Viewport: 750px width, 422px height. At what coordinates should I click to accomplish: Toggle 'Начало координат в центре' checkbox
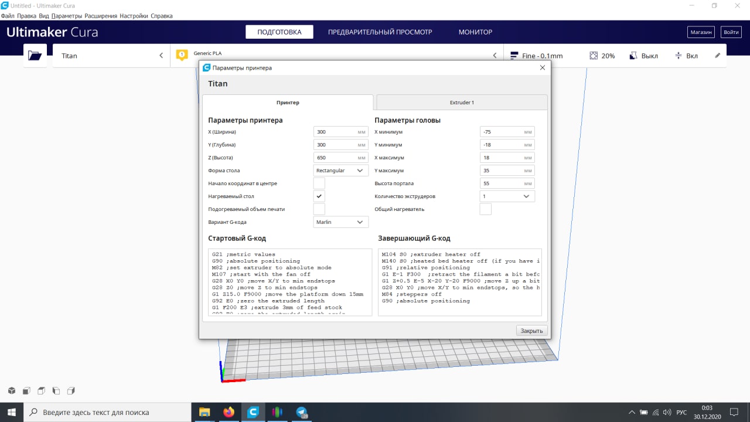(x=319, y=183)
